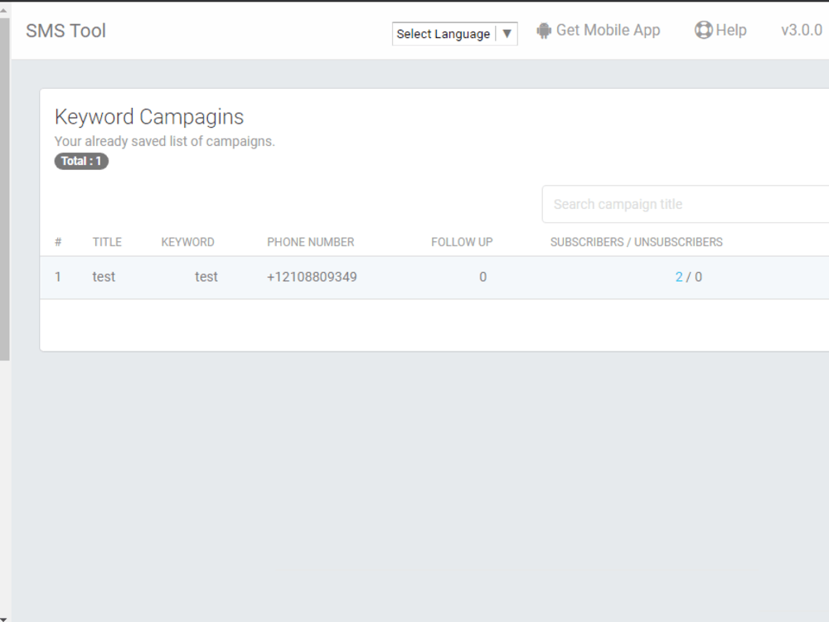
Task: Select the campaign titled test
Action: coord(104,277)
